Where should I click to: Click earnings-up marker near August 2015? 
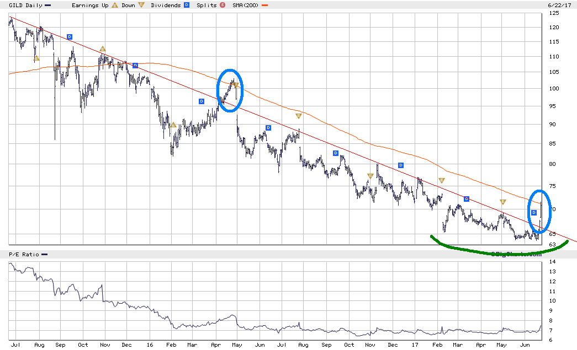(x=36, y=58)
